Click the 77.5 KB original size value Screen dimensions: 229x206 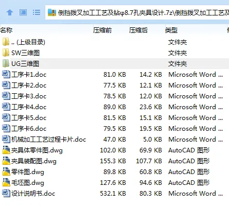[115, 85]
